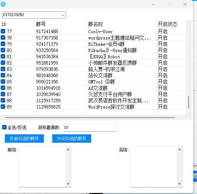Click down arrow of 后缀 scrollbar
197x194 pixels.
pyautogui.click(x=180, y=184)
